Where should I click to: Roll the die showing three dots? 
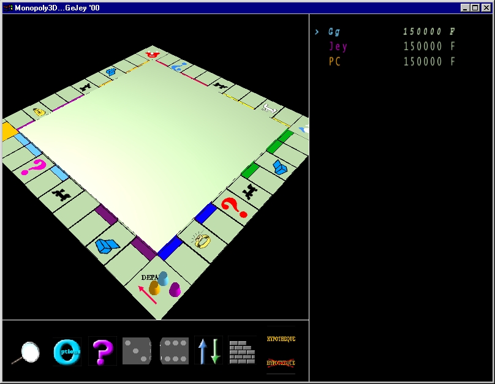137,351
